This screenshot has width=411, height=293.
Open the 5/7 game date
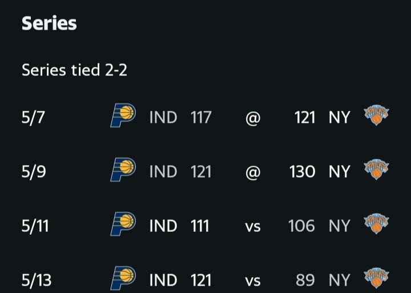33,117
